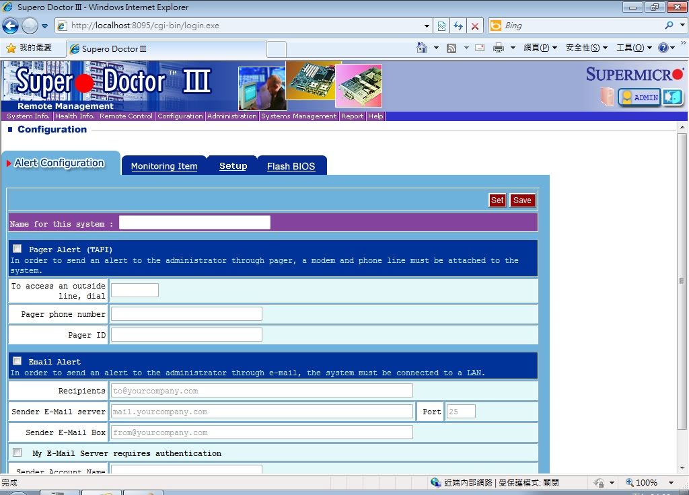Open the search provider dropdown arrow
This screenshot has width=689, height=495.
(682, 26)
